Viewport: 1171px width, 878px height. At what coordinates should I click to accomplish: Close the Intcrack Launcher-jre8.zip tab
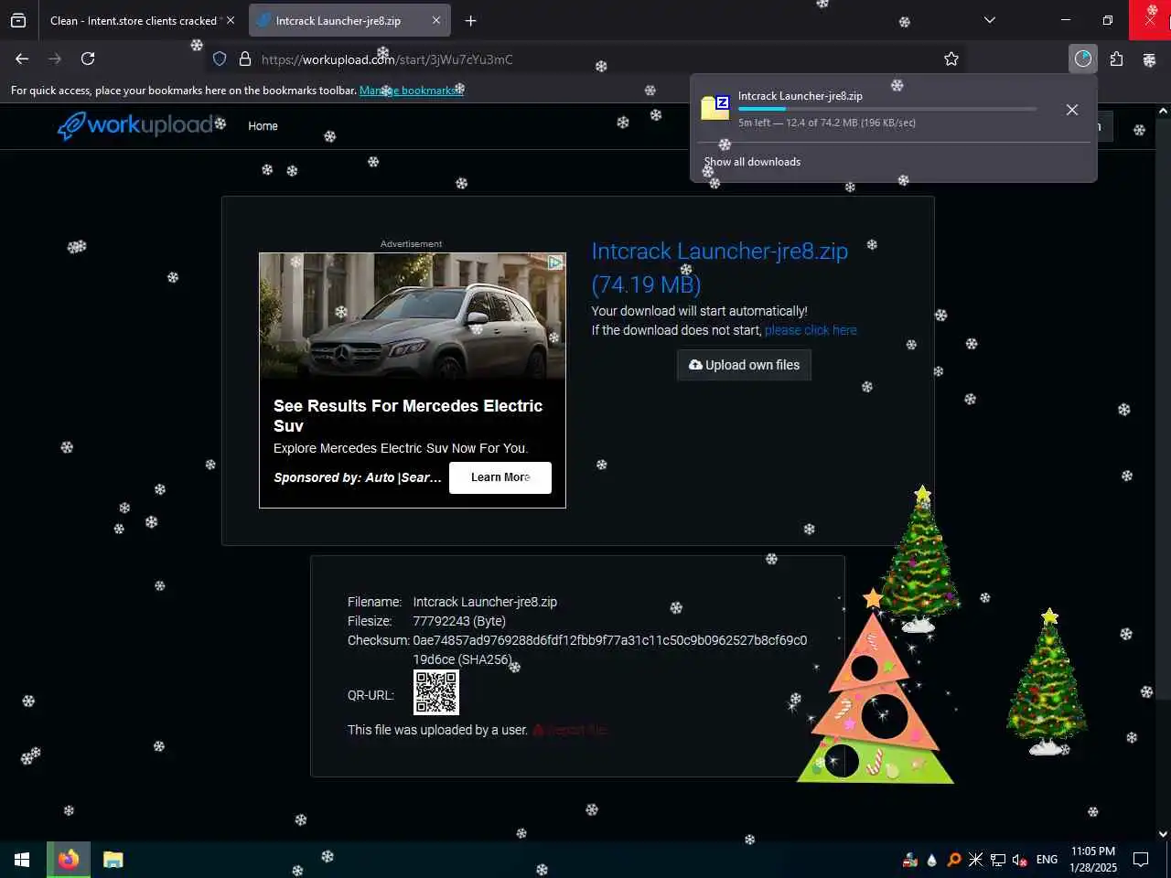(436, 20)
